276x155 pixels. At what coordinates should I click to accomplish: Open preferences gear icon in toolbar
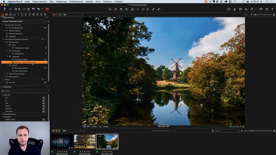(x=267, y=9)
